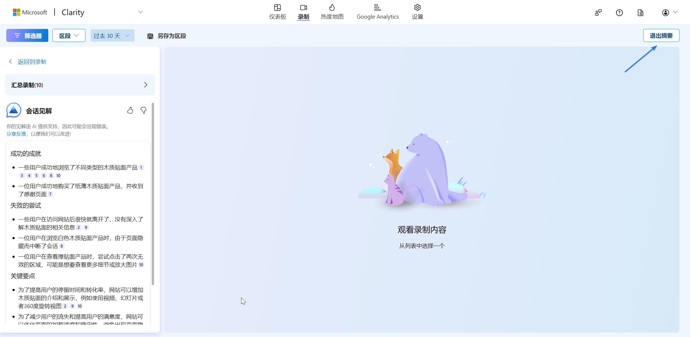Open the Segments (区段) dropdown
This screenshot has width=690, height=337.
[69, 36]
